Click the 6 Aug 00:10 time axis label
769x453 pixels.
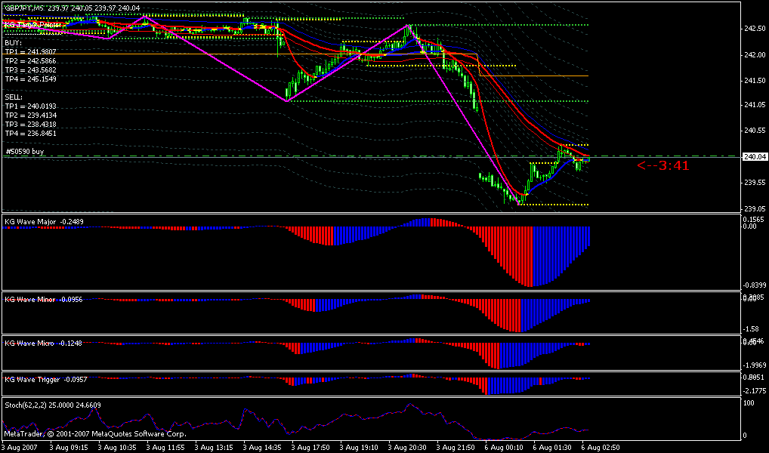(x=504, y=448)
